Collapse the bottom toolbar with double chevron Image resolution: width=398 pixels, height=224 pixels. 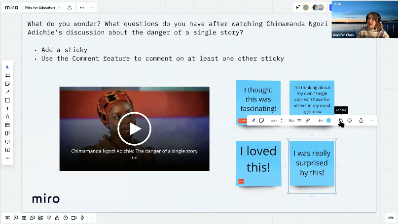pyautogui.click(x=91, y=218)
